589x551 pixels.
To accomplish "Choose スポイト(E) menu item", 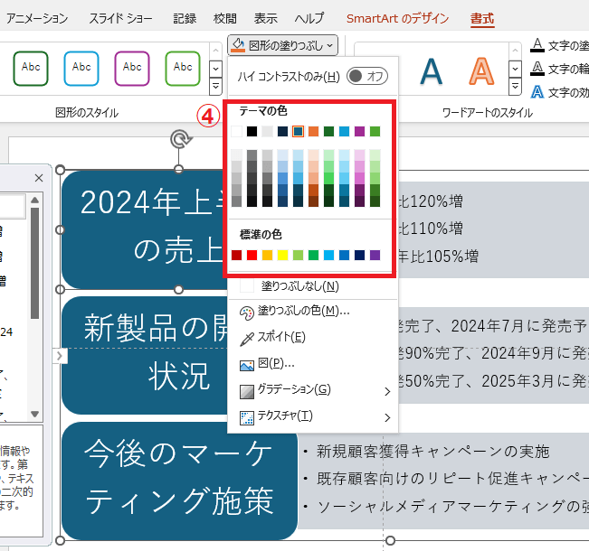I will pyautogui.click(x=312, y=339).
